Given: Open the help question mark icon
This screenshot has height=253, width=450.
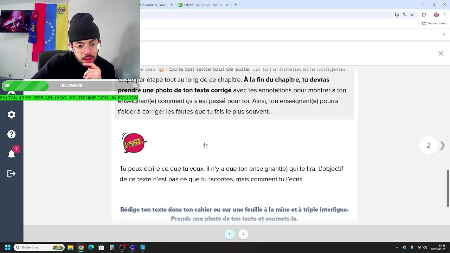Looking at the screenshot, I should click(x=12, y=134).
